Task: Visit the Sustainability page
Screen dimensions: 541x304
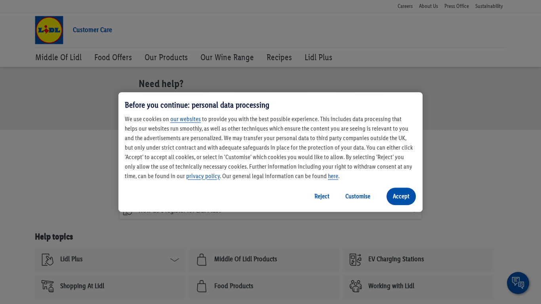Action: [x=489, y=6]
